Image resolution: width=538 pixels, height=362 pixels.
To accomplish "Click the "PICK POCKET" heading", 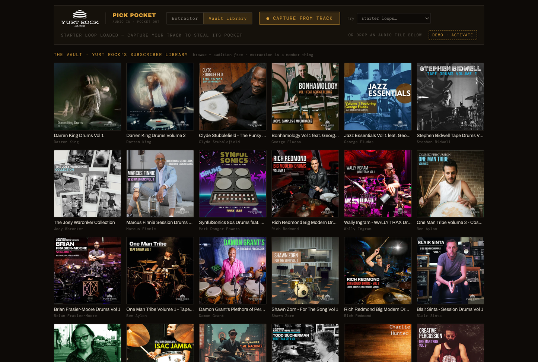I will click(134, 15).
